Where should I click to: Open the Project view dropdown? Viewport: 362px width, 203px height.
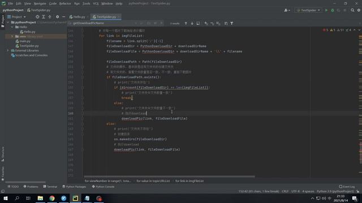click(x=16, y=17)
